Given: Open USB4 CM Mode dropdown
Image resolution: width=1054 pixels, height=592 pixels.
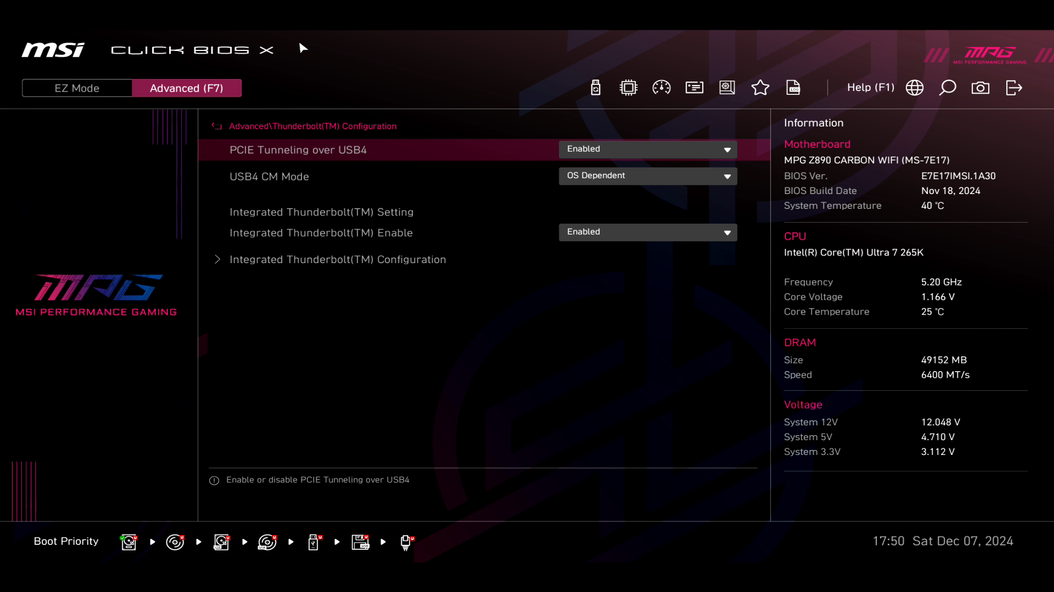Looking at the screenshot, I should [x=647, y=176].
